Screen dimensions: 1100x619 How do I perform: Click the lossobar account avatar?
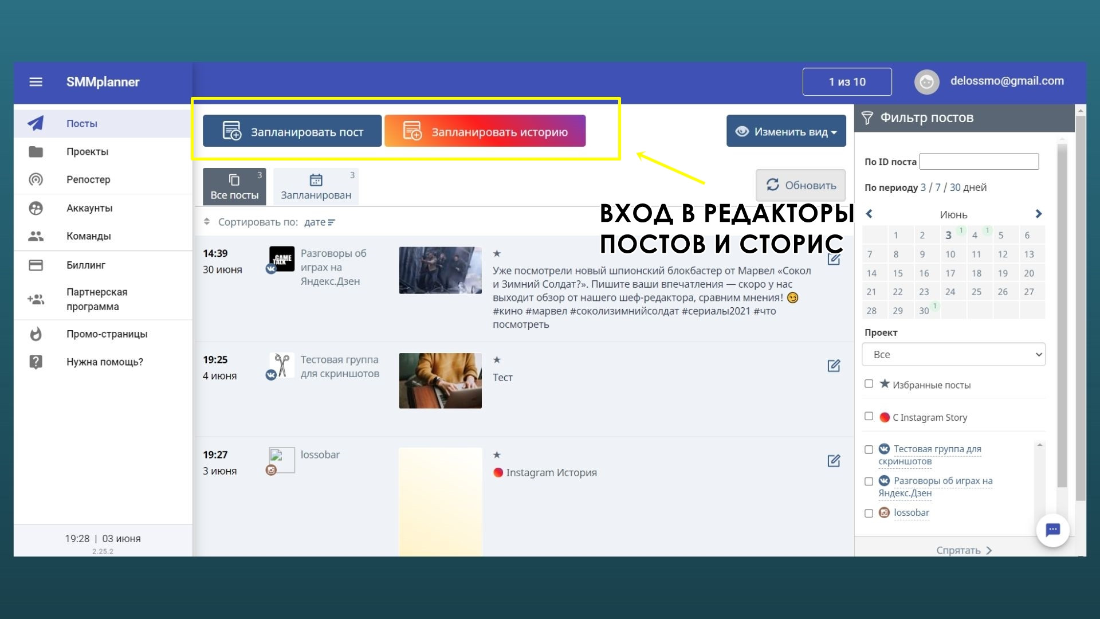point(281,460)
